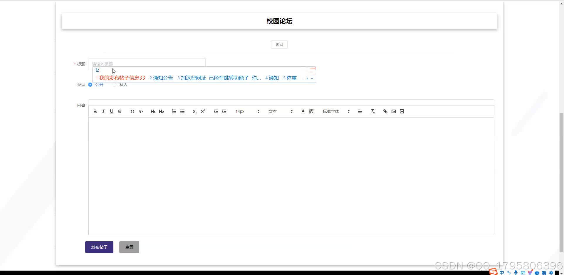Click inside the content editor area
Viewport: 564px width, 275px height.
(x=291, y=176)
